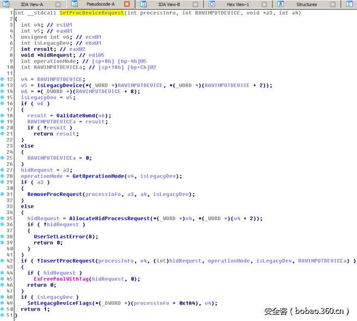This screenshot has height=321, width=357.
Task: Toggle breakpoint dot on line 42
Action: (2, 261)
